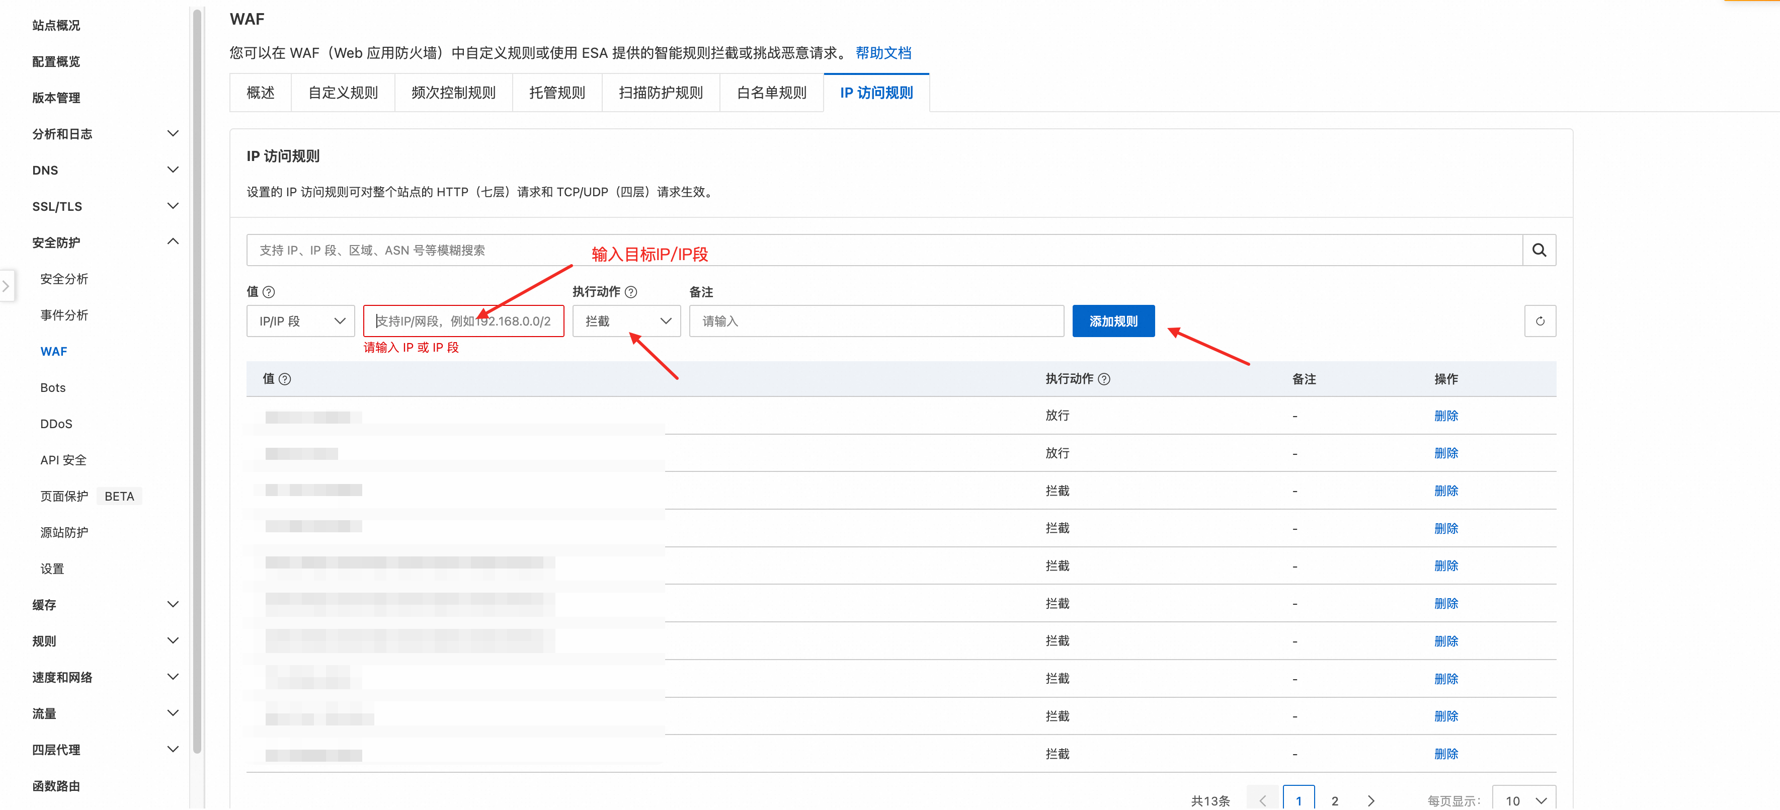
Task: Click help icon beside 执行动作 form label
Action: tap(630, 292)
